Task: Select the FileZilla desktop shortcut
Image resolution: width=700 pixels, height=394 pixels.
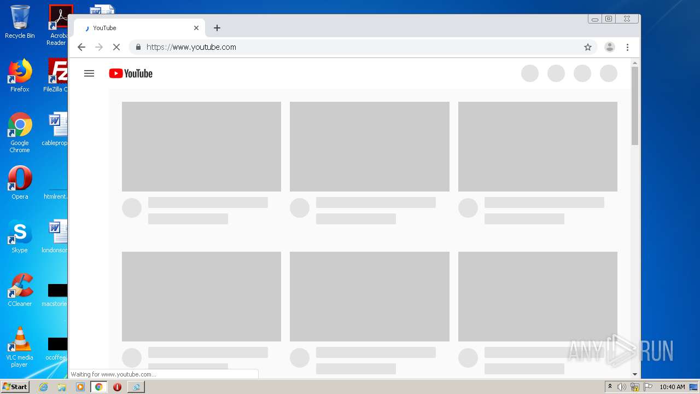Action: pos(56,76)
